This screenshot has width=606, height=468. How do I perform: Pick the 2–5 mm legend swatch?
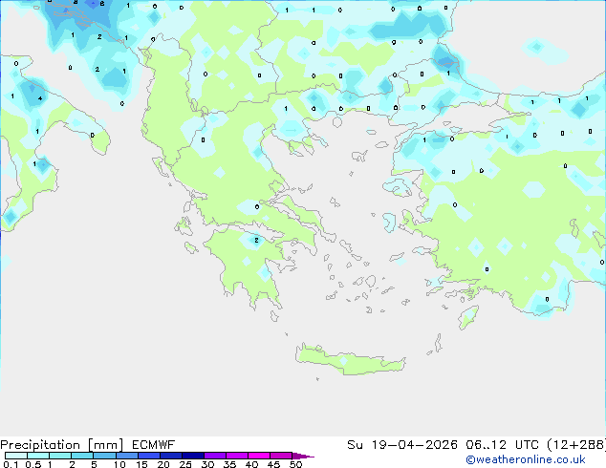tap(82, 456)
